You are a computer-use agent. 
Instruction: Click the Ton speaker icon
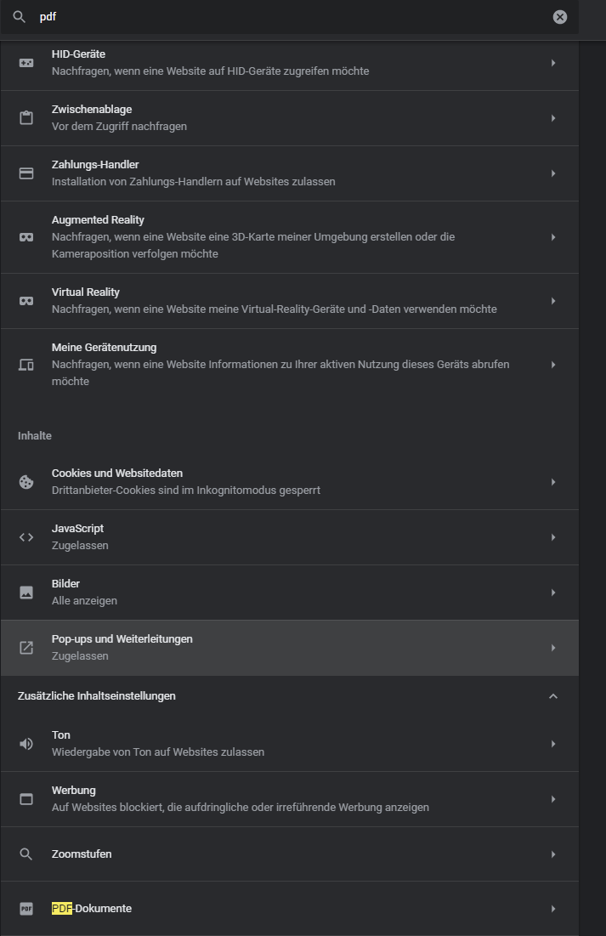point(26,744)
